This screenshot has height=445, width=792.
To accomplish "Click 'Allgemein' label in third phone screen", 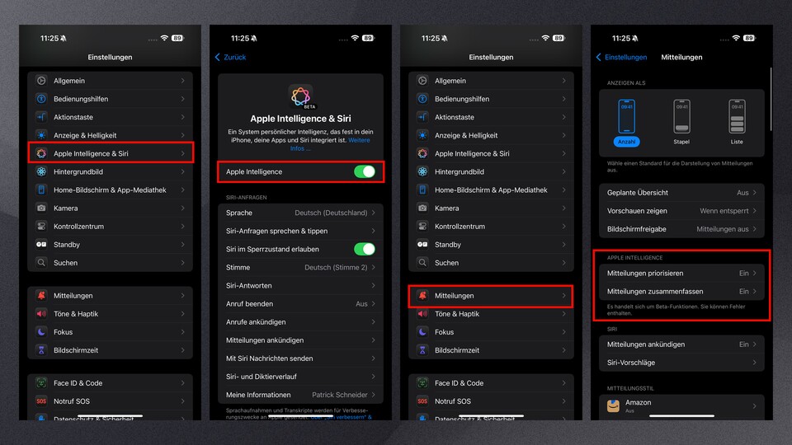I will [450, 81].
